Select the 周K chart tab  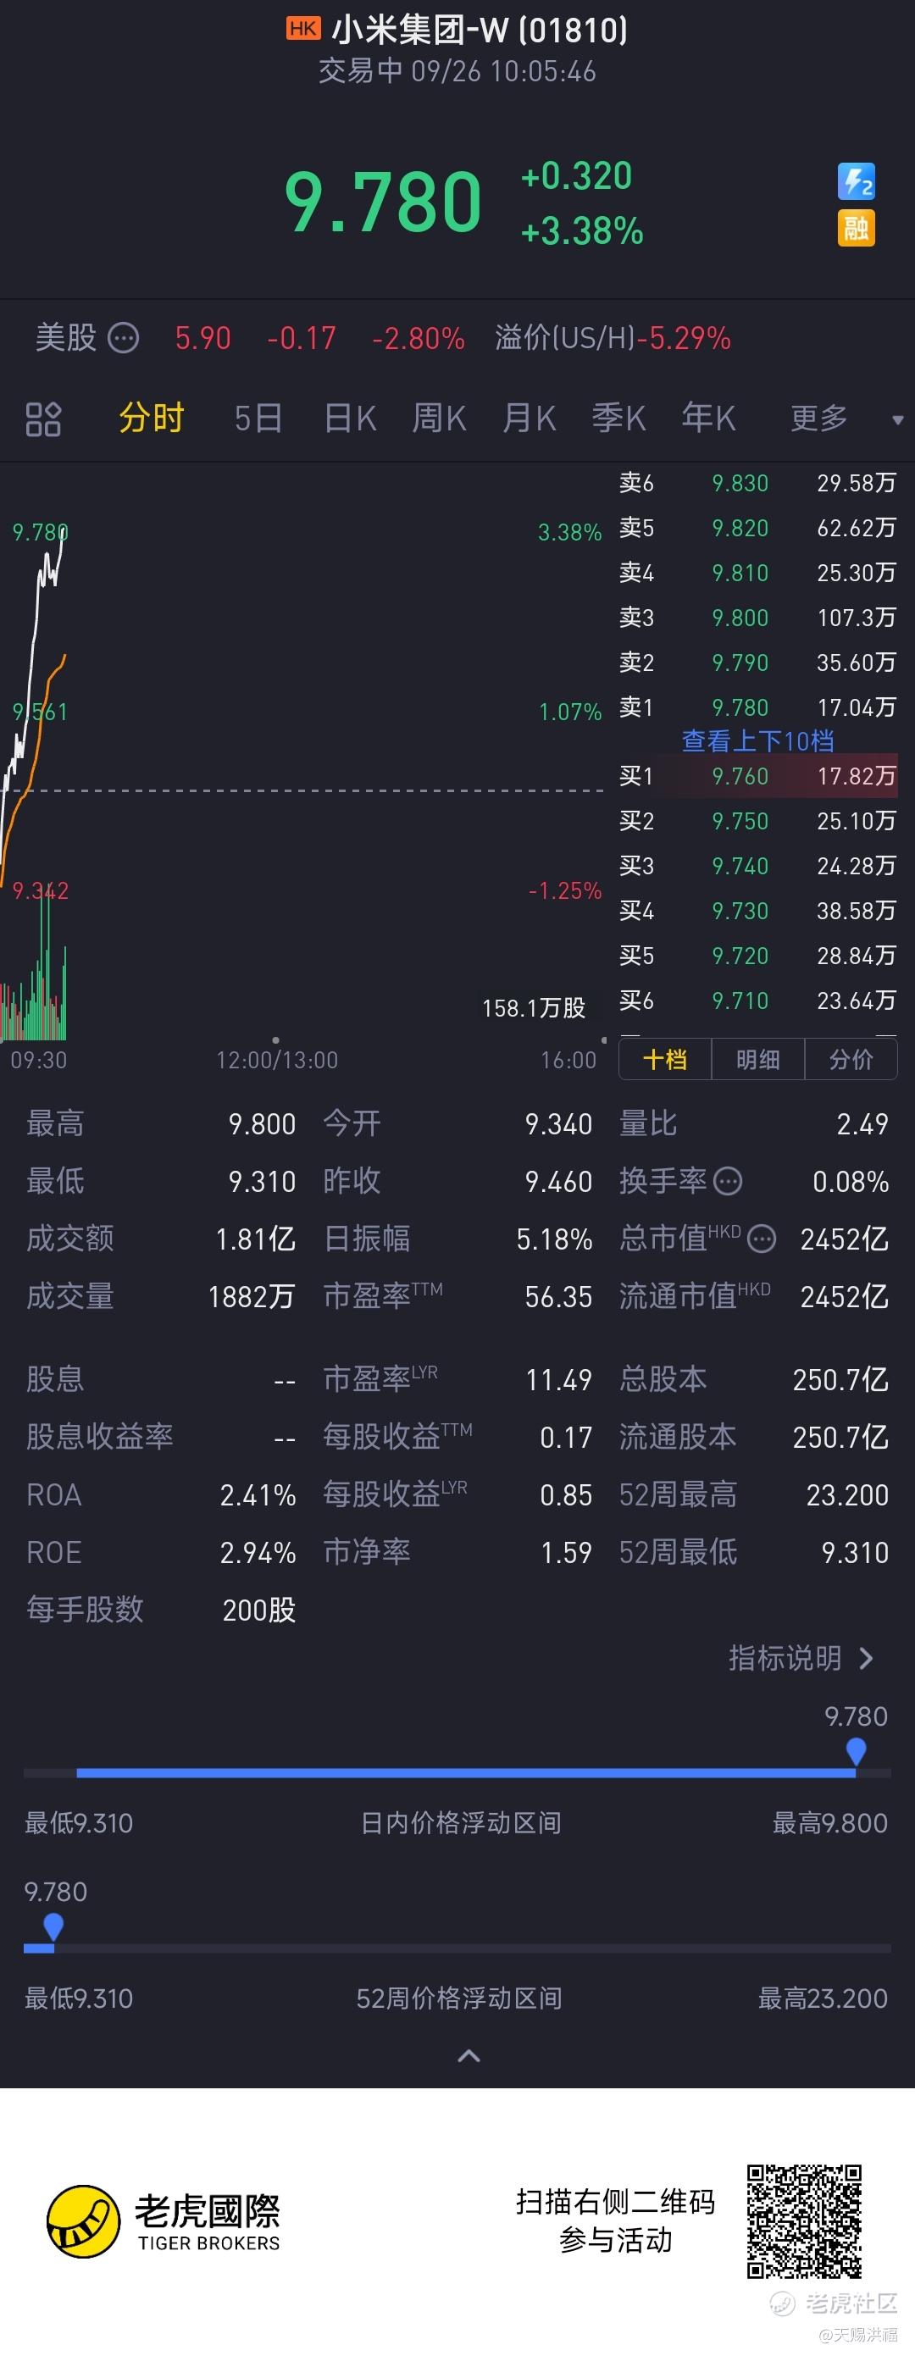pyautogui.click(x=439, y=419)
